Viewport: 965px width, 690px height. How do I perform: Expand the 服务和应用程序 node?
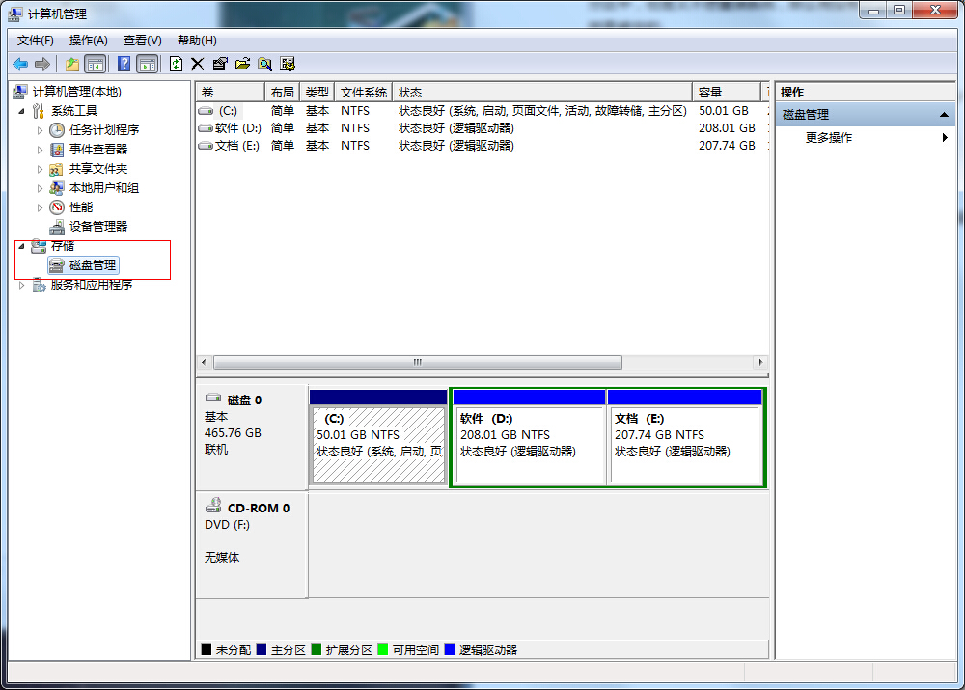point(21,285)
